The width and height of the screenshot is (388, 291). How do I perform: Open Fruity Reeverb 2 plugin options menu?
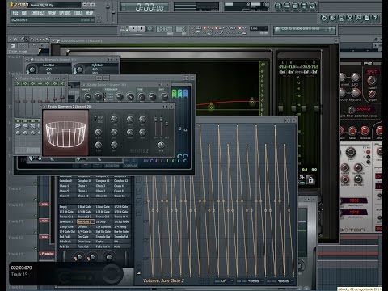point(45,107)
